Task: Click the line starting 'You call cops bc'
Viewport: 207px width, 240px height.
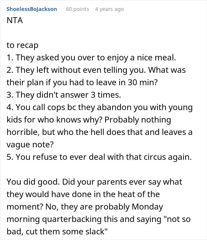Action: (100, 107)
